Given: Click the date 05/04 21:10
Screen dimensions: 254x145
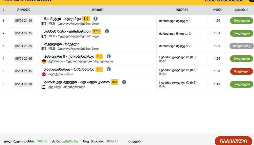Looking at the screenshot, I should [24, 21].
